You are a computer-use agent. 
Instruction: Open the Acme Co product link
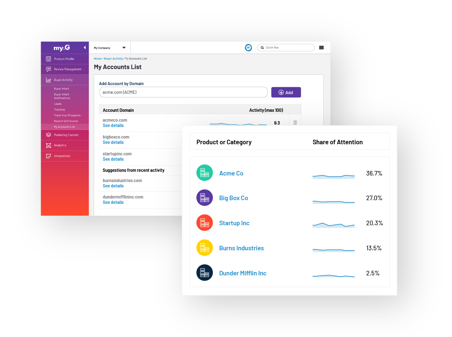tap(231, 173)
